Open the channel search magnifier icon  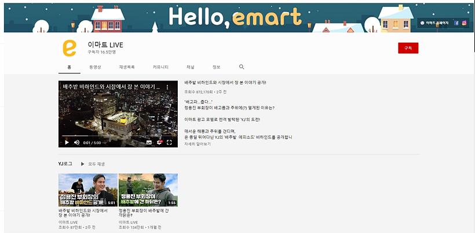tap(242, 67)
